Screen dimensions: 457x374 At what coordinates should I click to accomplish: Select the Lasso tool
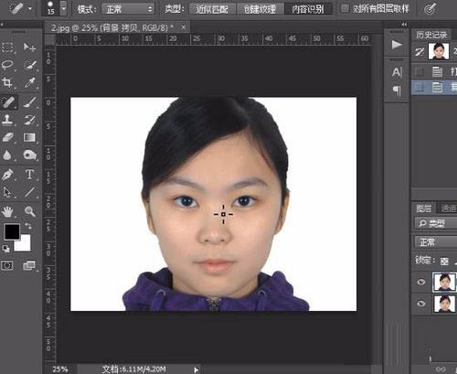click(7, 65)
